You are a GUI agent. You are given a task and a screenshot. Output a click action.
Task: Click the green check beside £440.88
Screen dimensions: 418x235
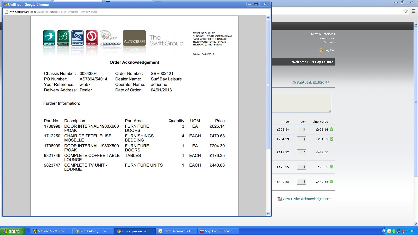[x=332, y=181]
